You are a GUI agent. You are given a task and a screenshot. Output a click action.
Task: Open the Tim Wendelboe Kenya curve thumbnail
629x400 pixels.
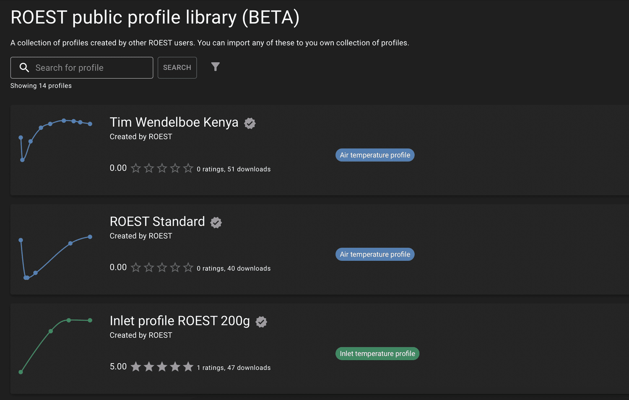pyautogui.click(x=55, y=140)
